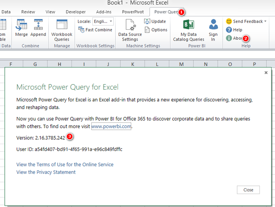This screenshot has width=275, height=207.
Task: Open Data Source Settings
Action: 130,30
